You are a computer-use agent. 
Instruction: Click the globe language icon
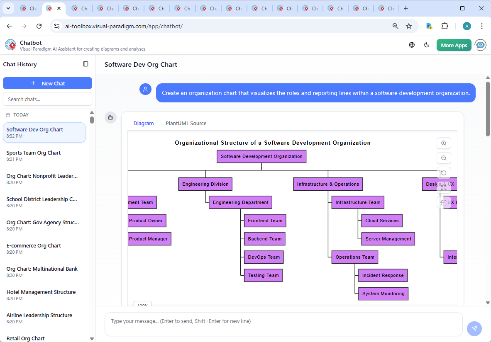tap(412, 45)
